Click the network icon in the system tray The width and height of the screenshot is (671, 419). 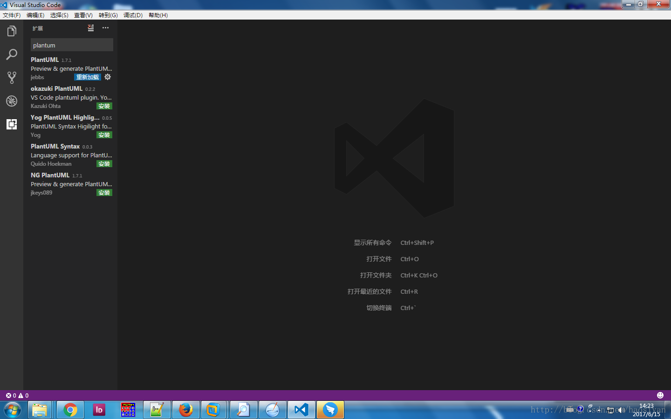(610, 410)
